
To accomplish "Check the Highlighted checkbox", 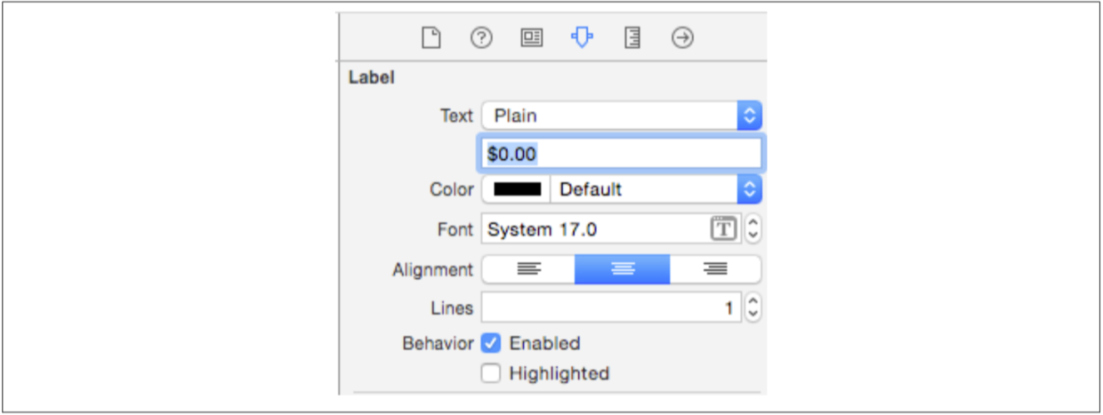I will (x=491, y=373).
